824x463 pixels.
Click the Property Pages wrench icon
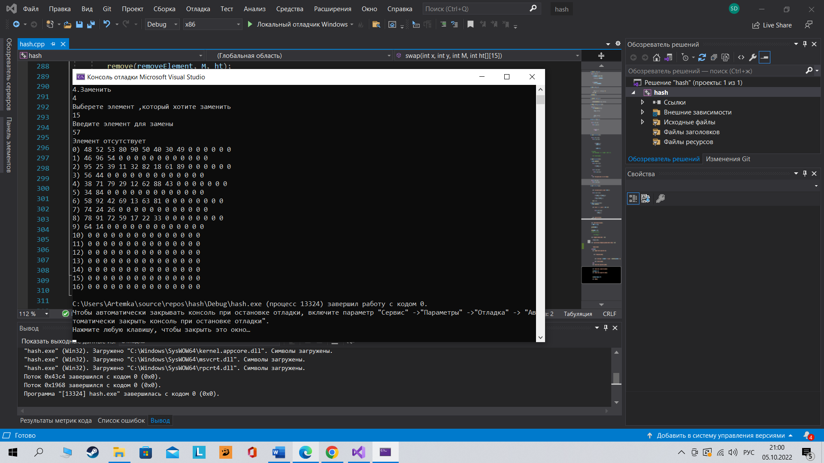[x=660, y=198]
